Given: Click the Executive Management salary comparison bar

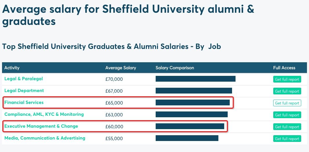Looking at the screenshot, I should tap(190, 126).
